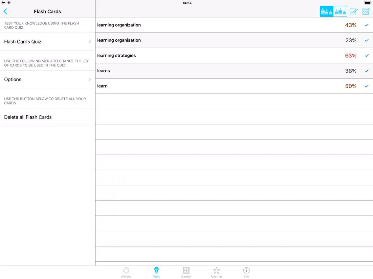Tap the battery status icon
Image resolution: width=373 pixels, height=279 pixels.
[367, 3]
